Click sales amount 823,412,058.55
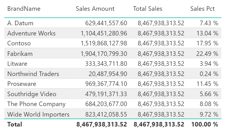The height and width of the screenshot is (135, 226). pos(106,115)
